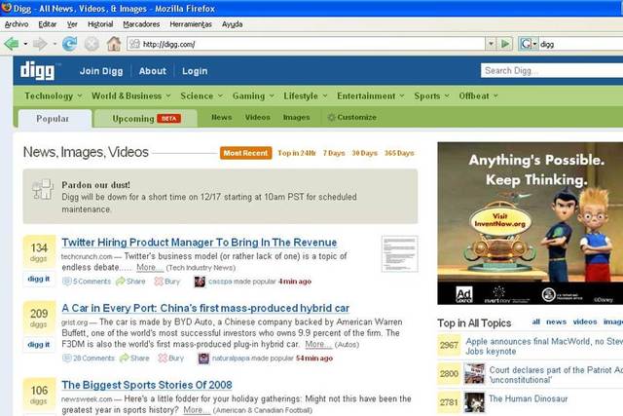
Task: Click the Search Digg input field
Action: (x=552, y=70)
